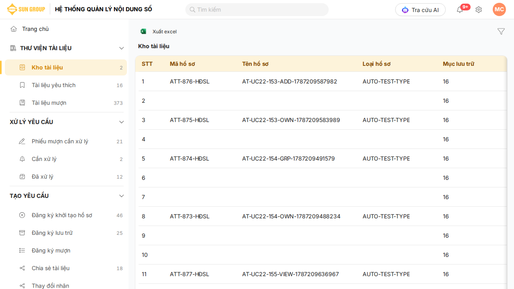514x289 pixels.
Task: Click the Tên hồ sơ column header
Action: [255, 64]
